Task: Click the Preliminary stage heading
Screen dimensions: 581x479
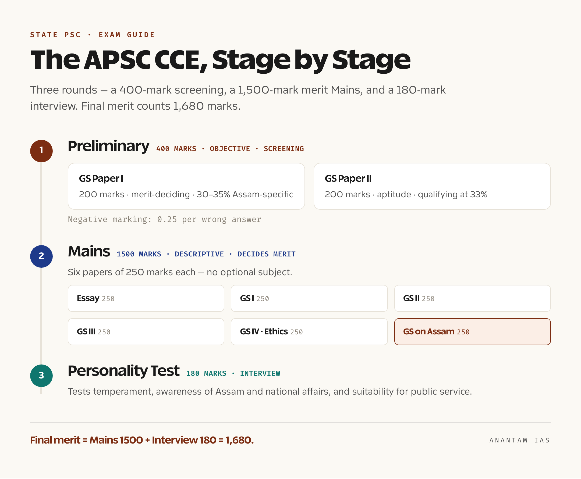Action: (x=108, y=146)
